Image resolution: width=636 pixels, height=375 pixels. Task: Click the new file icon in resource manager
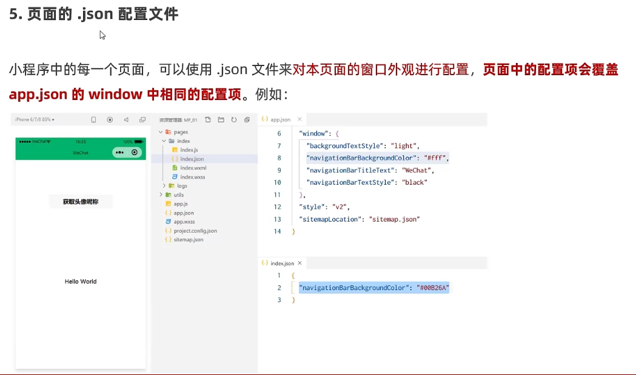[208, 119]
